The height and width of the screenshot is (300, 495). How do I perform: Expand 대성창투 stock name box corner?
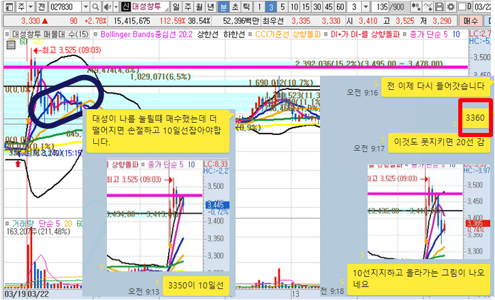pos(166,8)
